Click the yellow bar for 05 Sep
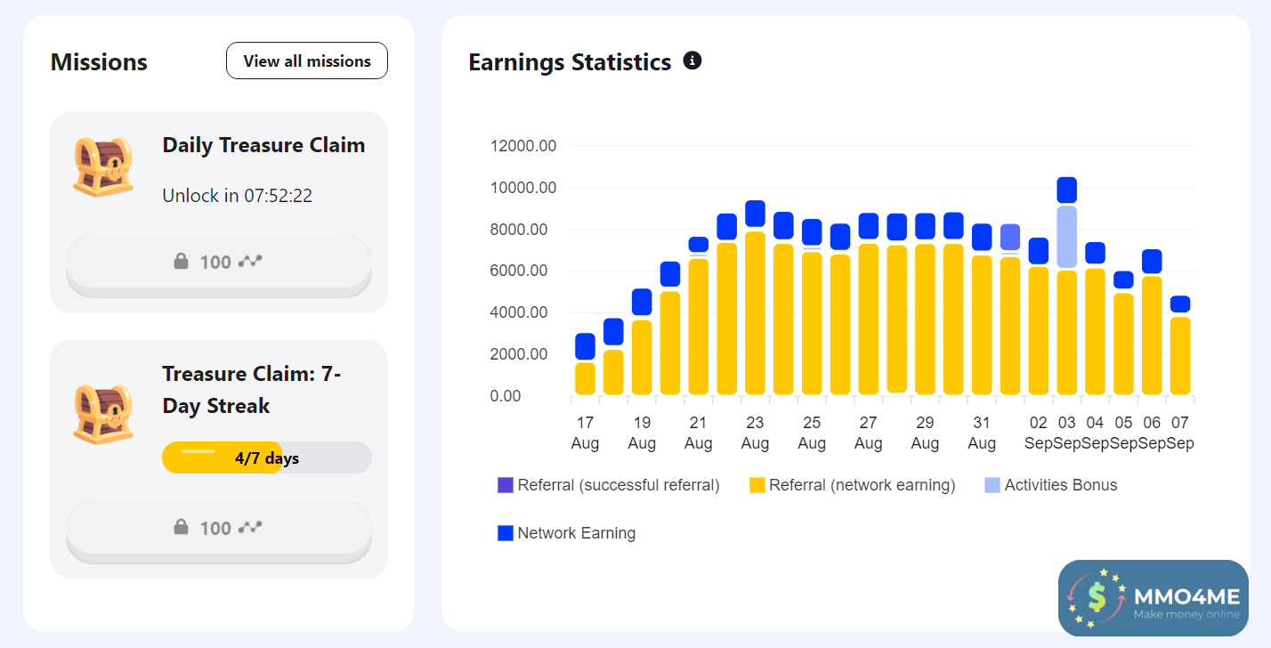Viewport: 1271px width, 648px height. (1123, 344)
